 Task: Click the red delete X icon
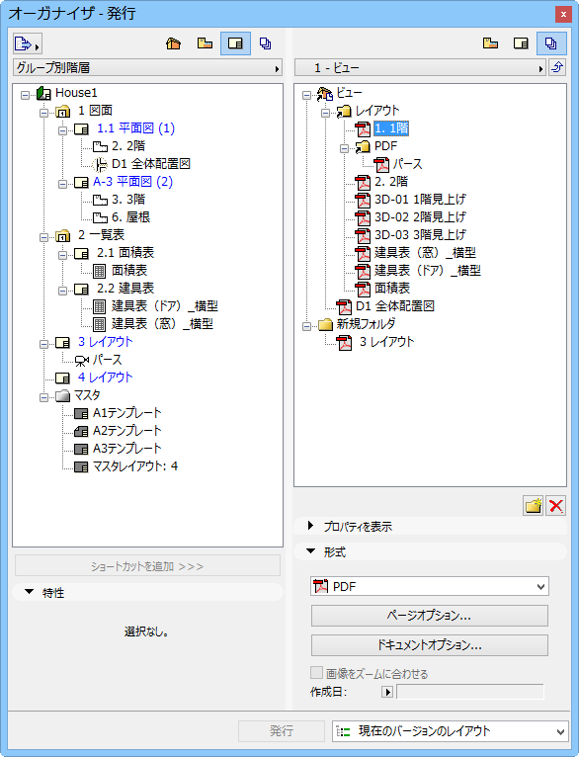tap(556, 506)
